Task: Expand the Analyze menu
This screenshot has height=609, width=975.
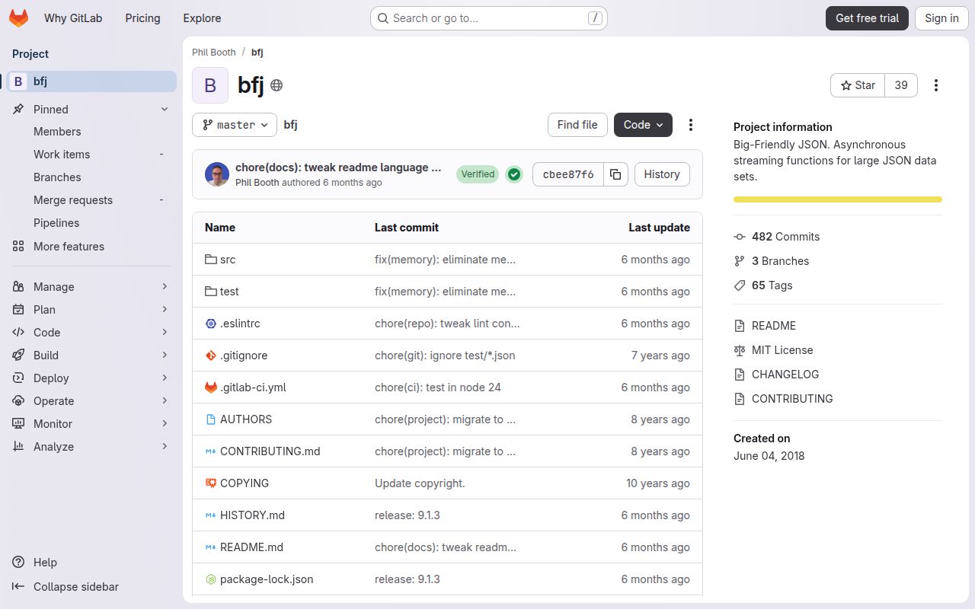Action: tap(91, 447)
